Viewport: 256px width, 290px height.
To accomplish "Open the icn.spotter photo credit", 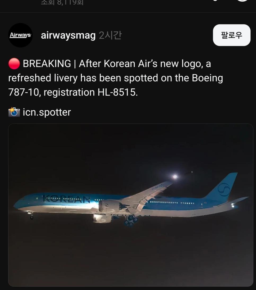I will (x=47, y=112).
